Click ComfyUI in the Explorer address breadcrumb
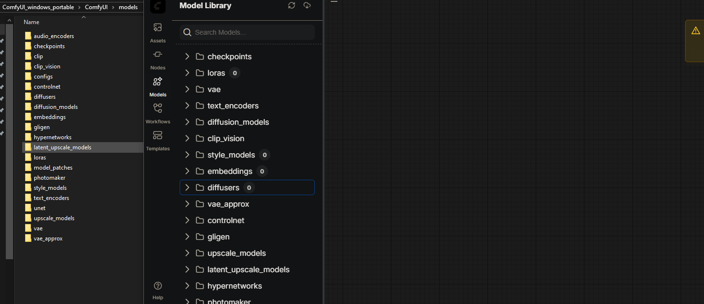704x304 pixels. point(96,7)
